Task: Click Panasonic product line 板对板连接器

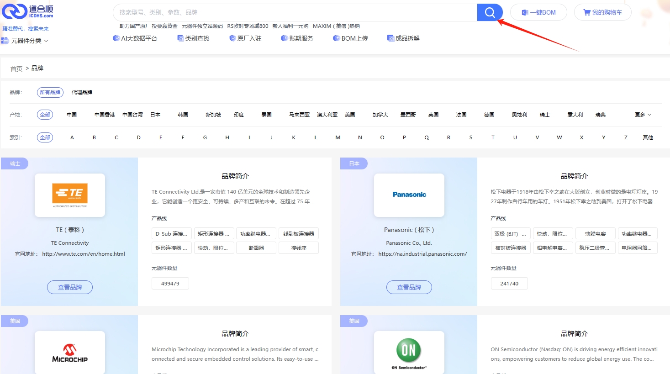Action: click(511, 248)
